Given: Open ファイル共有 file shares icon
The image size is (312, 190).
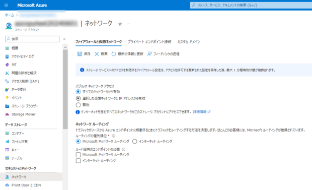Looking at the screenshot, I should tap(7, 142).
